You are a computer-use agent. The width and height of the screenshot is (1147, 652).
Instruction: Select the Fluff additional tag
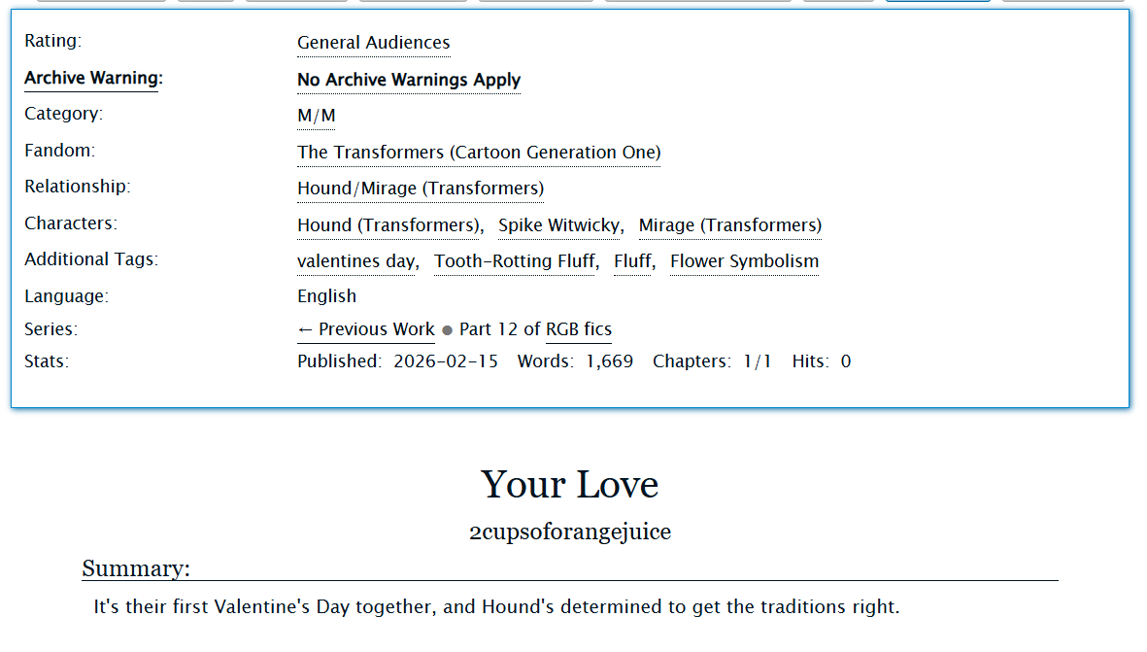[x=632, y=261]
